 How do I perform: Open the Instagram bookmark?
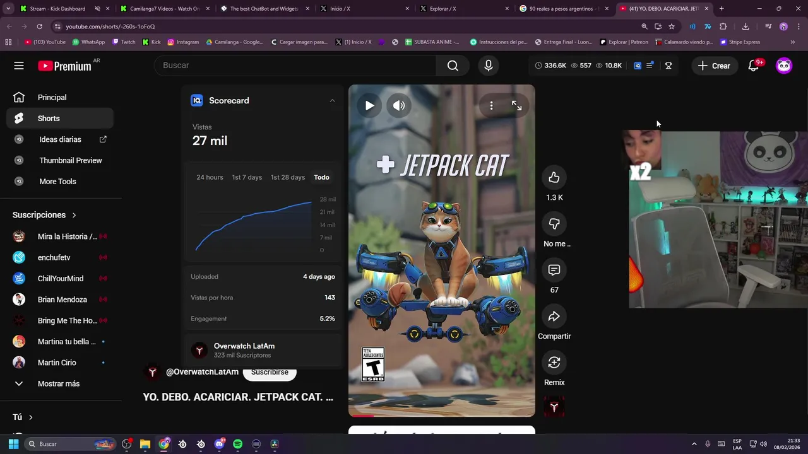pos(183,42)
